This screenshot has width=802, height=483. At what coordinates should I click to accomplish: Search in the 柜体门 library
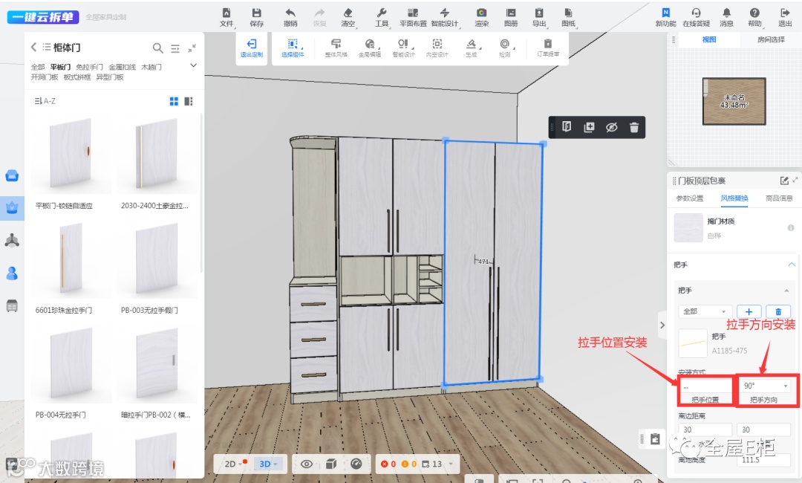[x=158, y=48]
